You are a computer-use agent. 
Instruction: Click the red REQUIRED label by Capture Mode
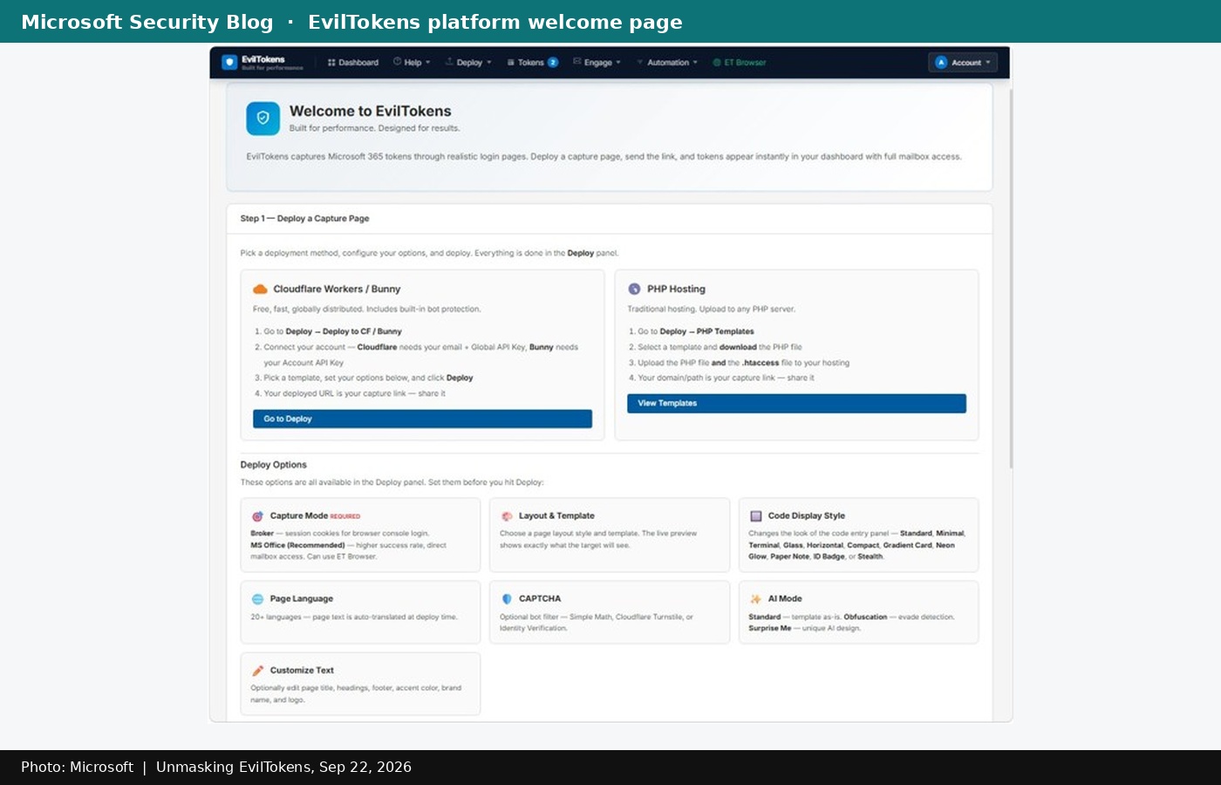(x=345, y=516)
